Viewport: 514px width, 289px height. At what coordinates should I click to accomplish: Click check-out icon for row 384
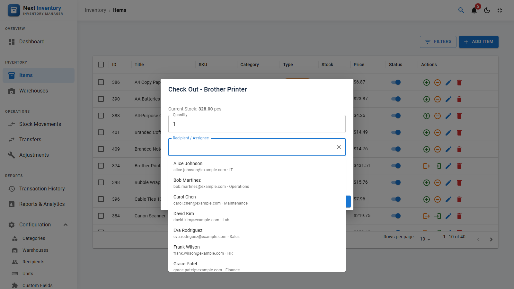click(427, 216)
